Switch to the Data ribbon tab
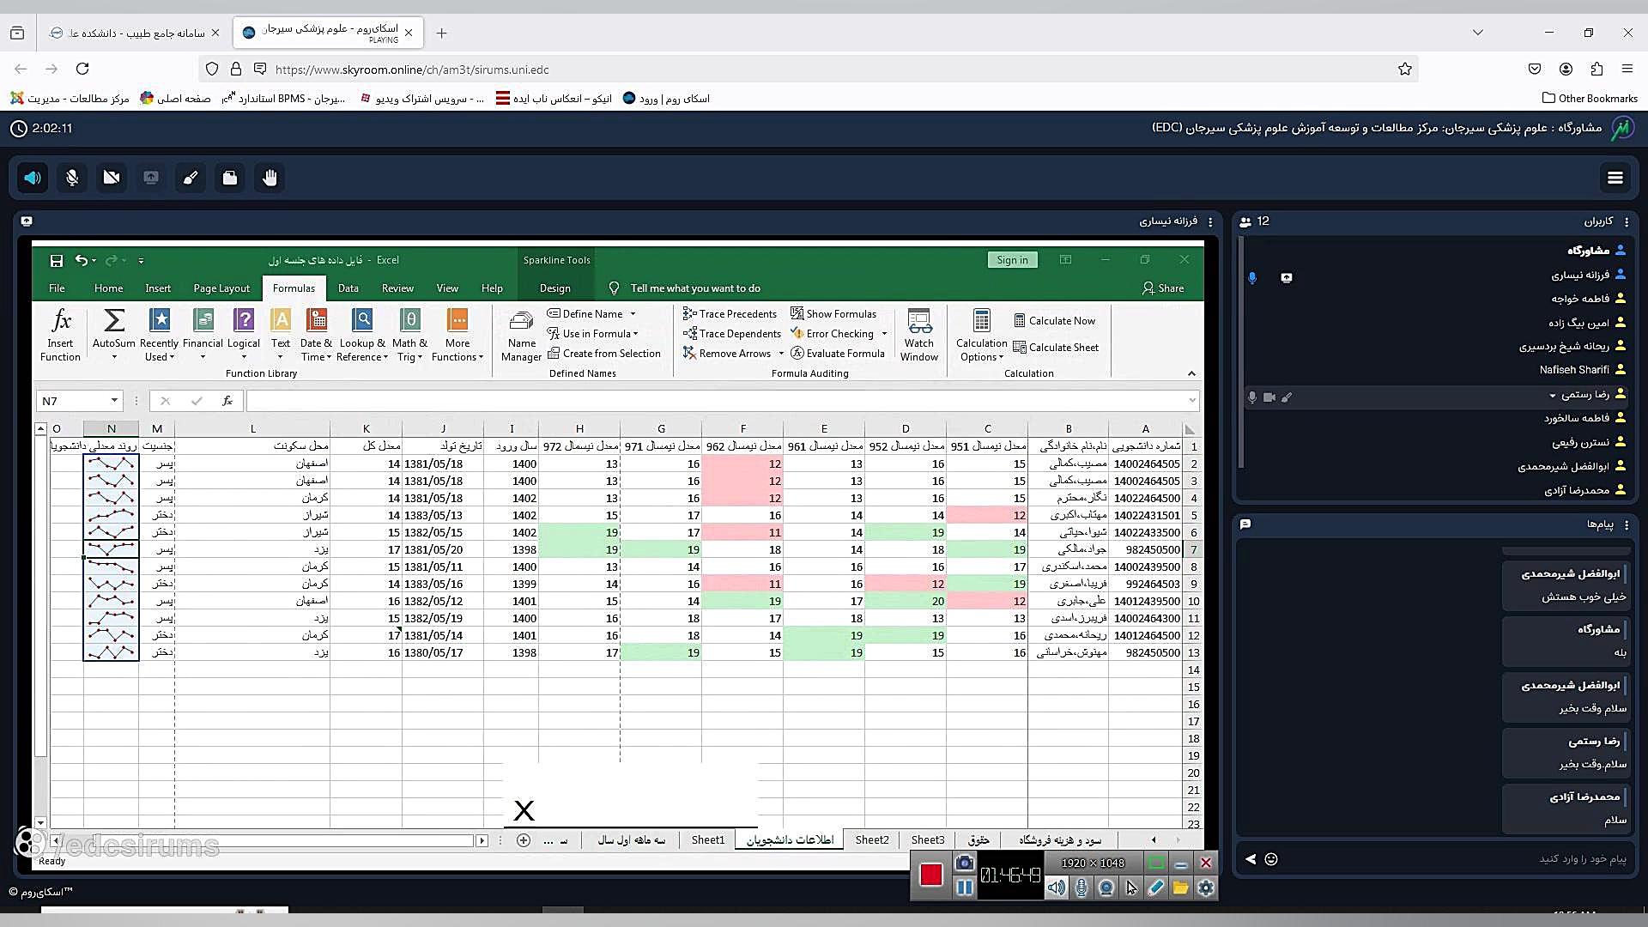The image size is (1648, 927). [x=348, y=288]
